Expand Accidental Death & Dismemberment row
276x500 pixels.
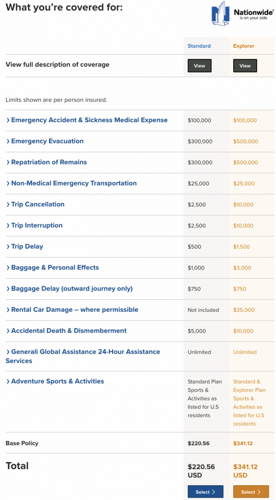[x=69, y=331]
